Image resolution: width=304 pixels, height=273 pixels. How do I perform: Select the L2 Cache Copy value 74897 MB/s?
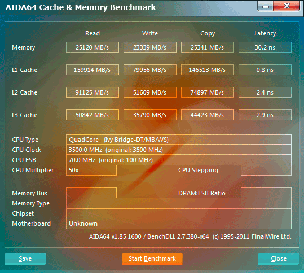(207, 92)
